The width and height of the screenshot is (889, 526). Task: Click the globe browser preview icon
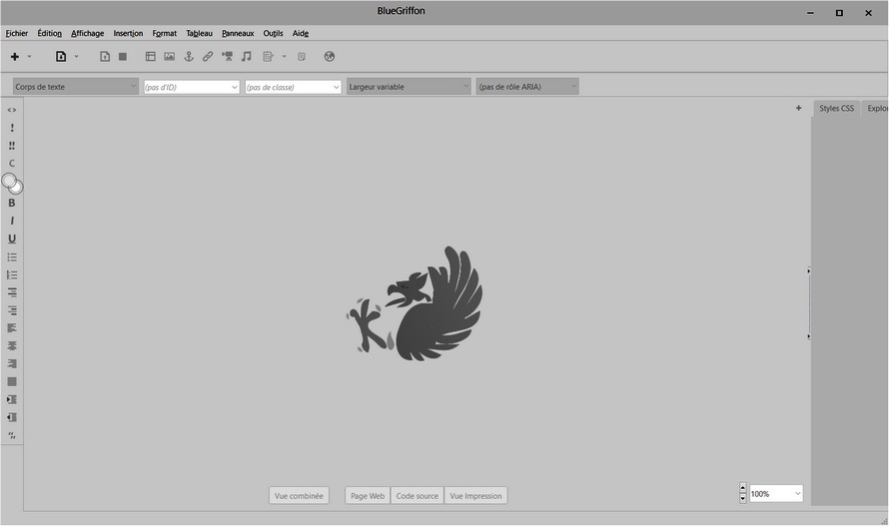[x=330, y=57]
